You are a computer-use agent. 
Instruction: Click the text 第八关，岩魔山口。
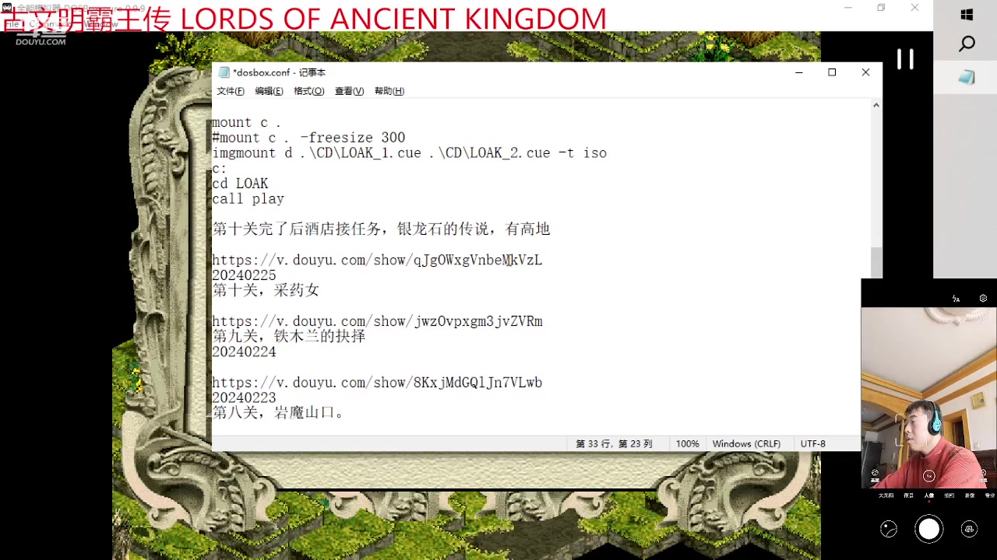tap(278, 412)
